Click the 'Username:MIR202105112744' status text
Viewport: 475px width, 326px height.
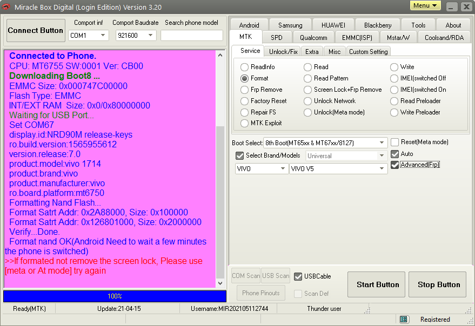tap(229, 309)
